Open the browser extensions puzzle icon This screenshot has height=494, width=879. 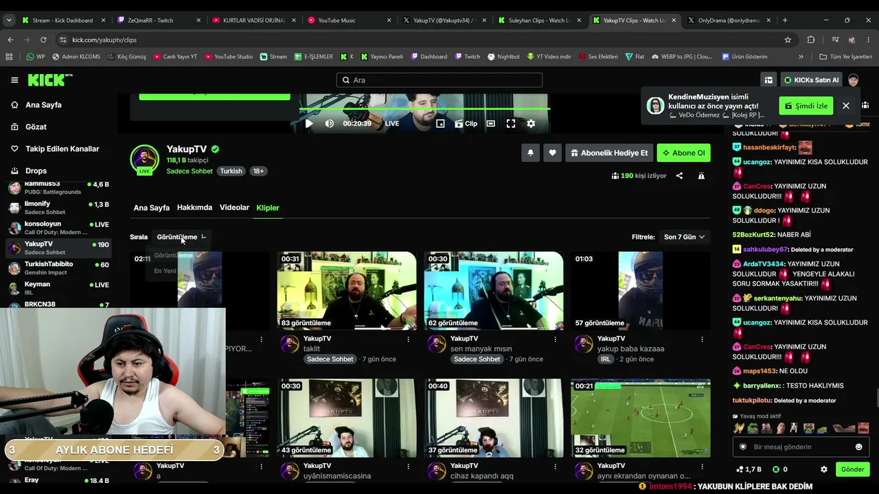click(x=811, y=40)
